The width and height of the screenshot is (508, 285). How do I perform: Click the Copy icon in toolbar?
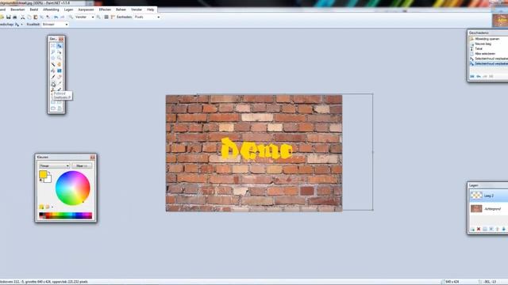tap(29, 17)
